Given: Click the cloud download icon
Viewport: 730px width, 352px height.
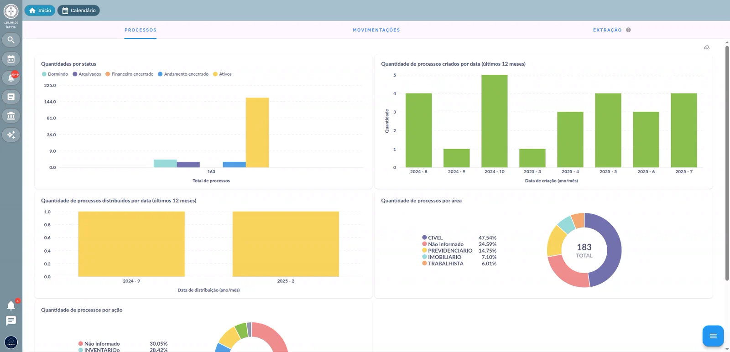Looking at the screenshot, I should click(707, 48).
